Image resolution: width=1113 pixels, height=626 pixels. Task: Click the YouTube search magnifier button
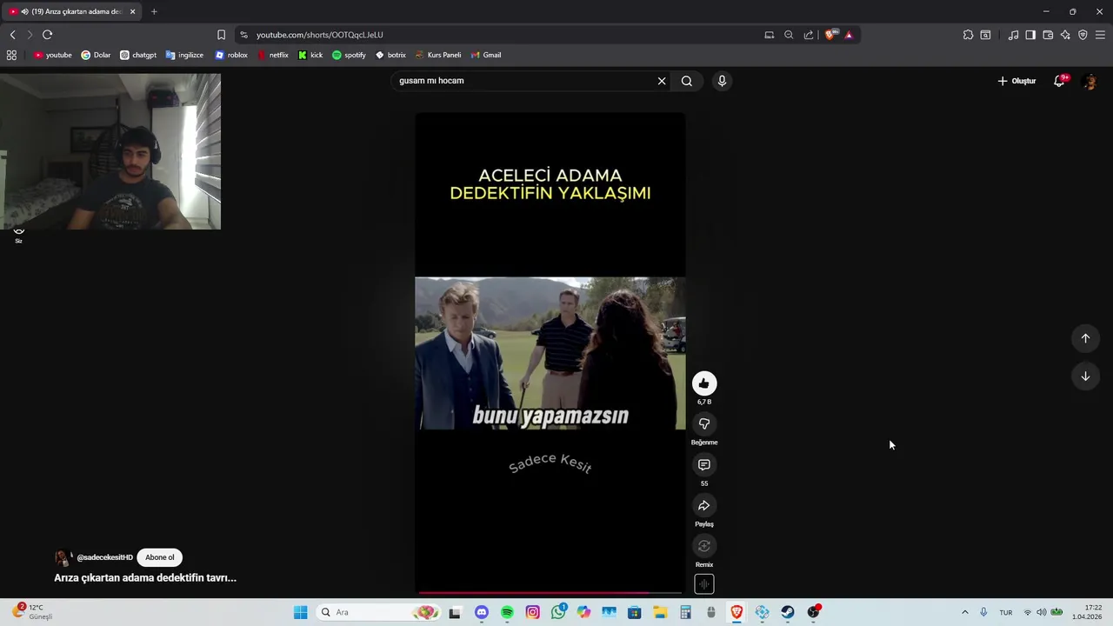click(687, 81)
